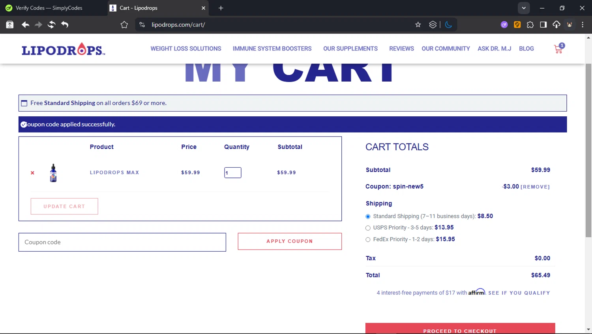592x334 pixels.
Task: Open the Lipodrops Max bottle thumbnail
Action: point(53,173)
